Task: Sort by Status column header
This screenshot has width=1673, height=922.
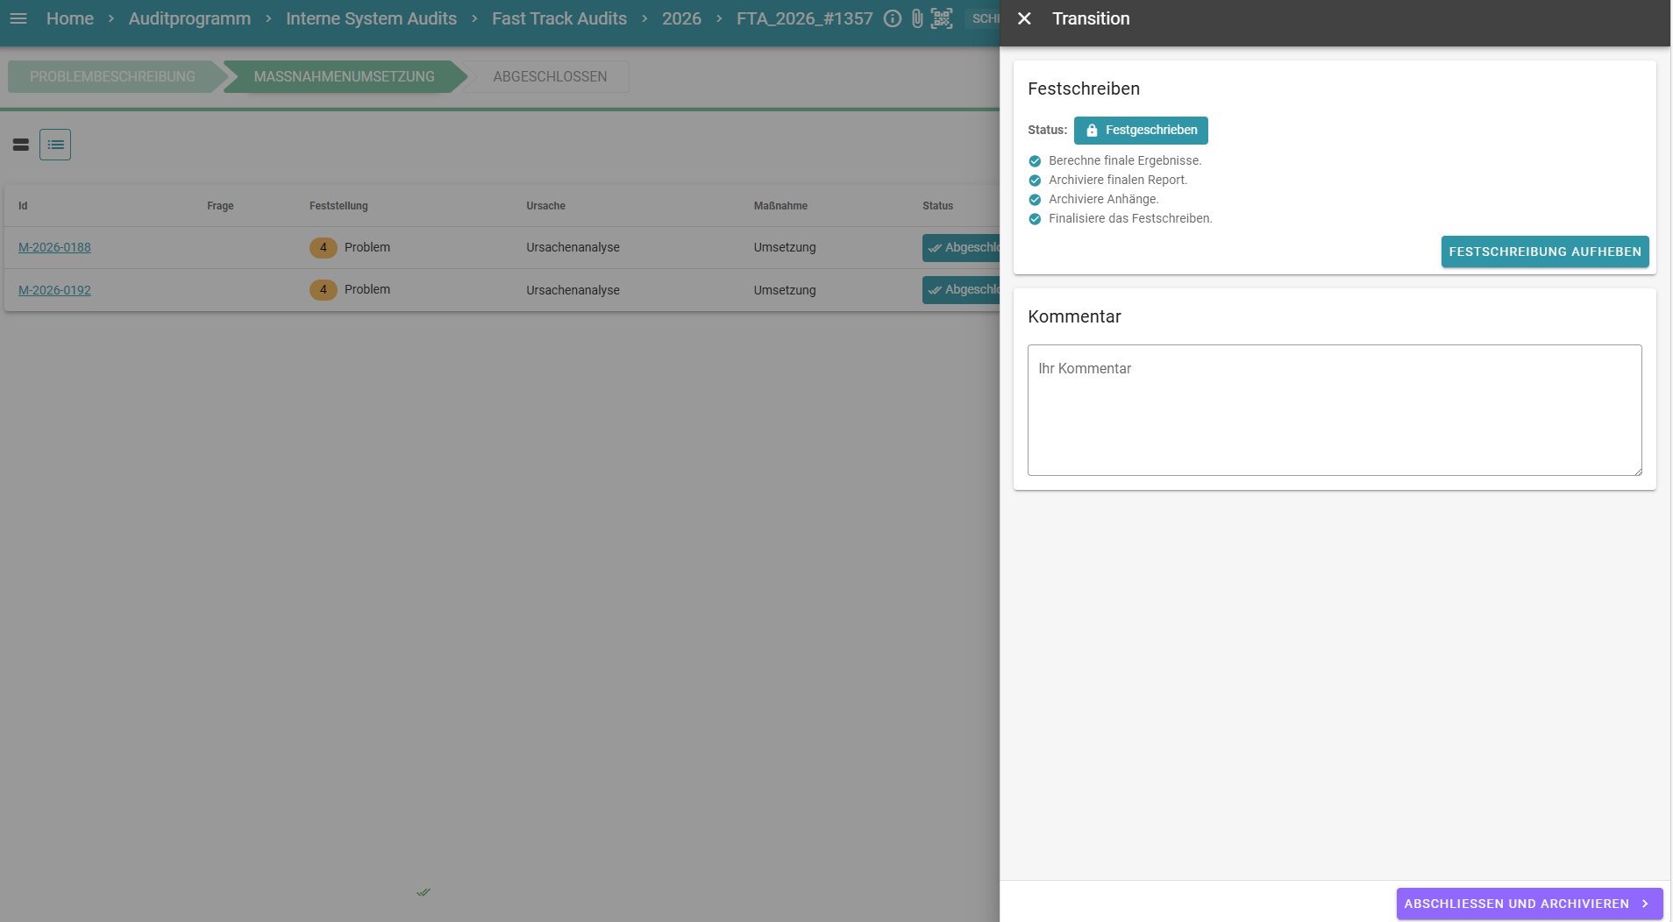Action: click(x=937, y=206)
